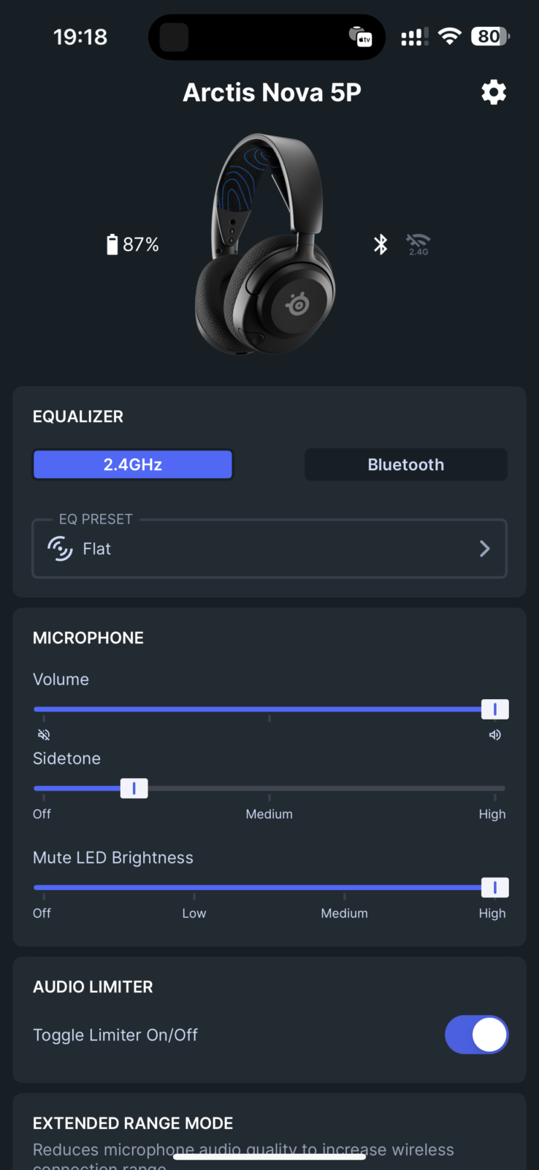Select the Microphone section header
The height and width of the screenshot is (1170, 539).
pyautogui.click(x=88, y=637)
